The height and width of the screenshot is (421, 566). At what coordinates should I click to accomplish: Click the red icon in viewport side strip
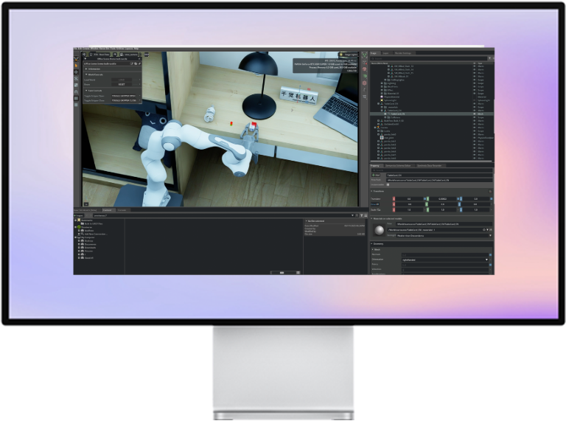(x=363, y=69)
